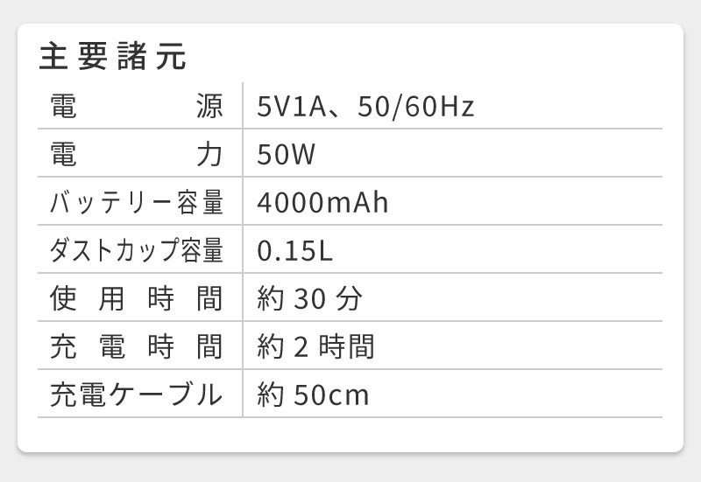Screen dimensions: 701x482
Task: Click the 主要諸元 heading
Action: (113, 57)
